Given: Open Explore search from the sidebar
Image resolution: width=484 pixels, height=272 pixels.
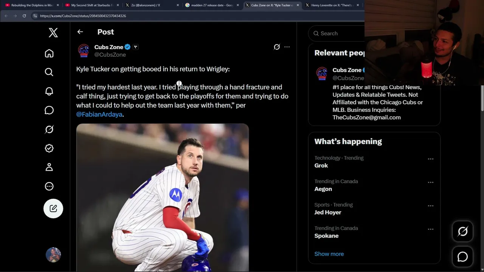Looking at the screenshot, I should click(49, 72).
